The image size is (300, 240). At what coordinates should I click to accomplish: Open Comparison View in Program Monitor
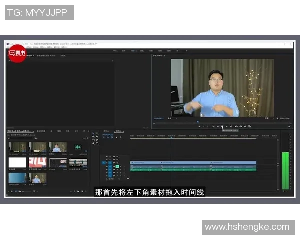click(x=250, y=126)
